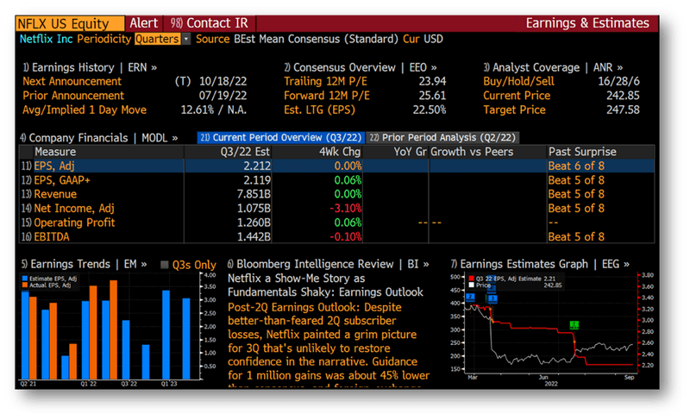The height and width of the screenshot is (420, 690).
Task: Select the Net Income, Adj row
Action: point(336,208)
